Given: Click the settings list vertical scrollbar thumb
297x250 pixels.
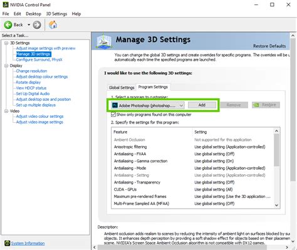Looking at the screenshot, I should click(276, 150).
